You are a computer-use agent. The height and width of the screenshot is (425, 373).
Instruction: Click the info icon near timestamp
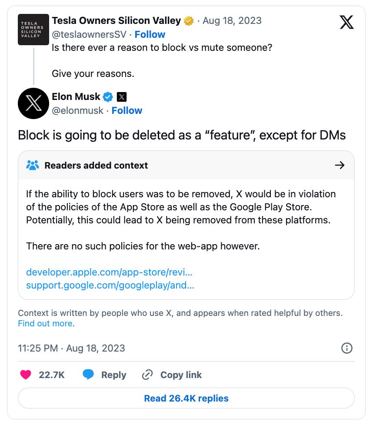point(347,348)
